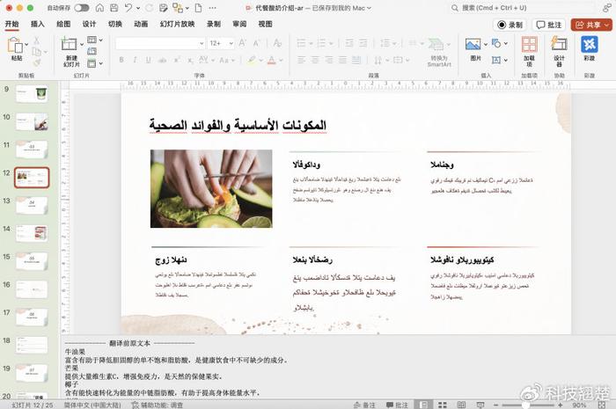Click the 共享 share button

pos(591,25)
